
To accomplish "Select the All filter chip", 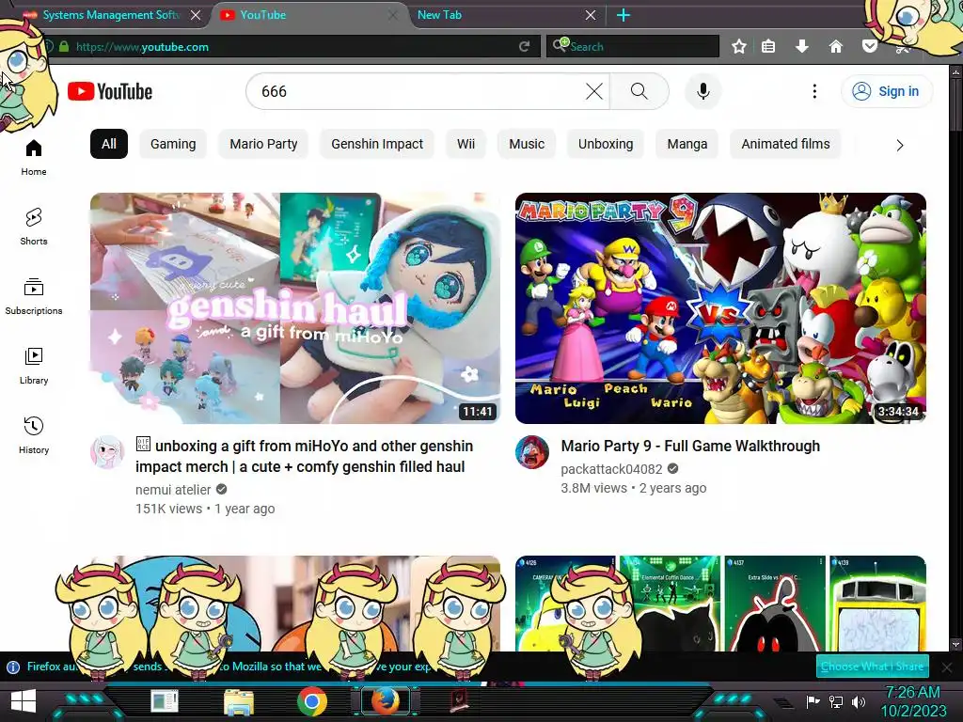I will (x=109, y=144).
